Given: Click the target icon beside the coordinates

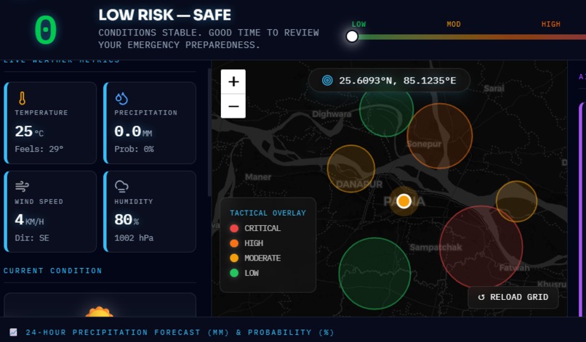Looking at the screenshot, I should pos(327,81).
